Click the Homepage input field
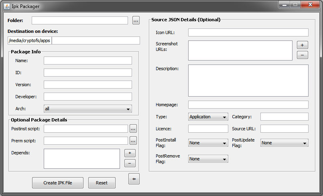Viewport: 323px width, 196px height. [x=248, y=105]
